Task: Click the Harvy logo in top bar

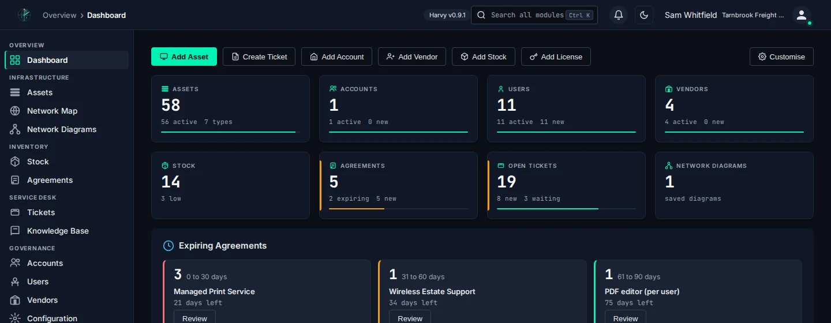Action: click(24, 15)
